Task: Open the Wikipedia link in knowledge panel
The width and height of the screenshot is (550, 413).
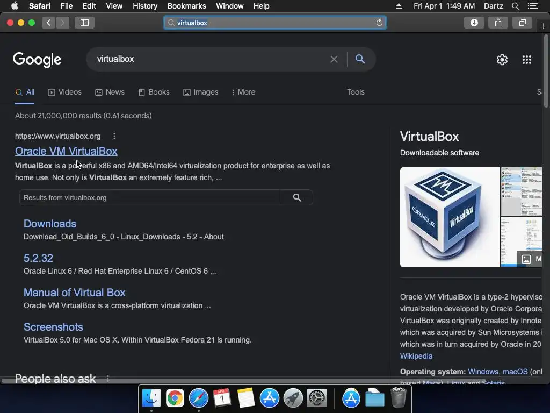Action: click(x=416, y=356)
